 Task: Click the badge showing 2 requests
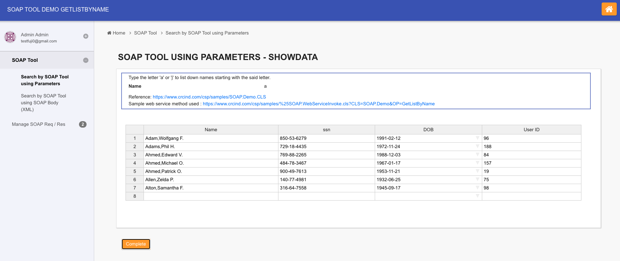coord(83,124)
